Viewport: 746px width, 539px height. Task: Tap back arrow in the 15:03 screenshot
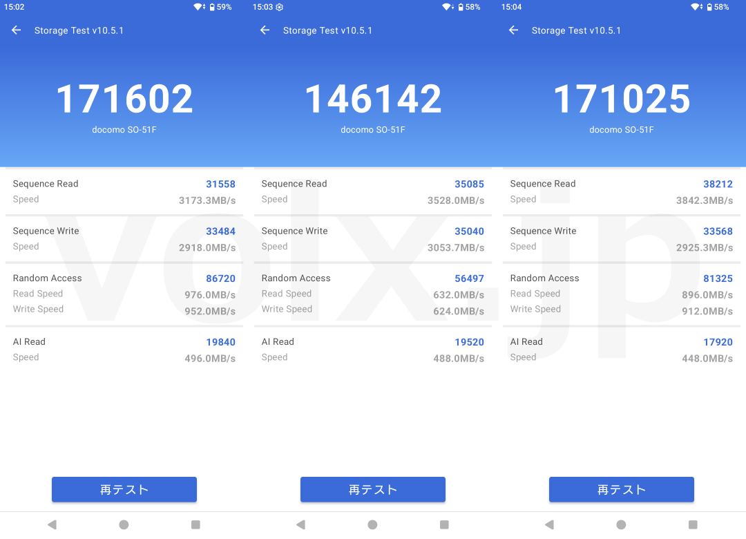[265, 30]
